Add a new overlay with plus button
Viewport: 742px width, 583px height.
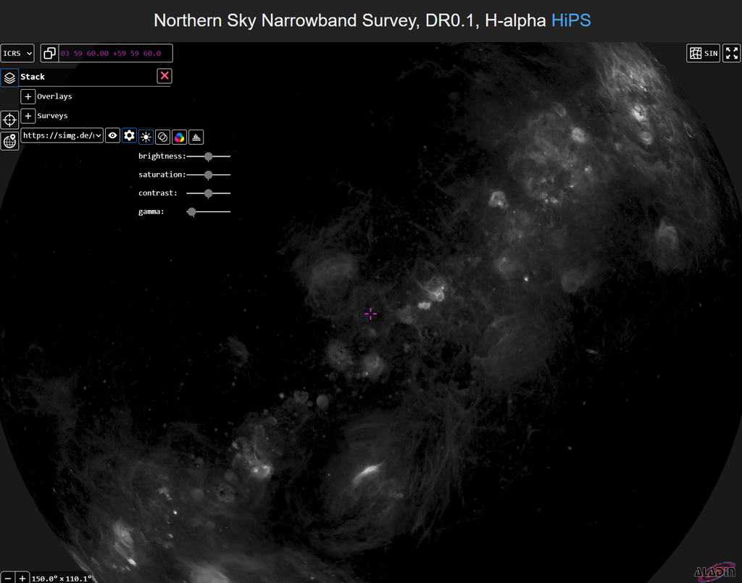coord(28,96)
